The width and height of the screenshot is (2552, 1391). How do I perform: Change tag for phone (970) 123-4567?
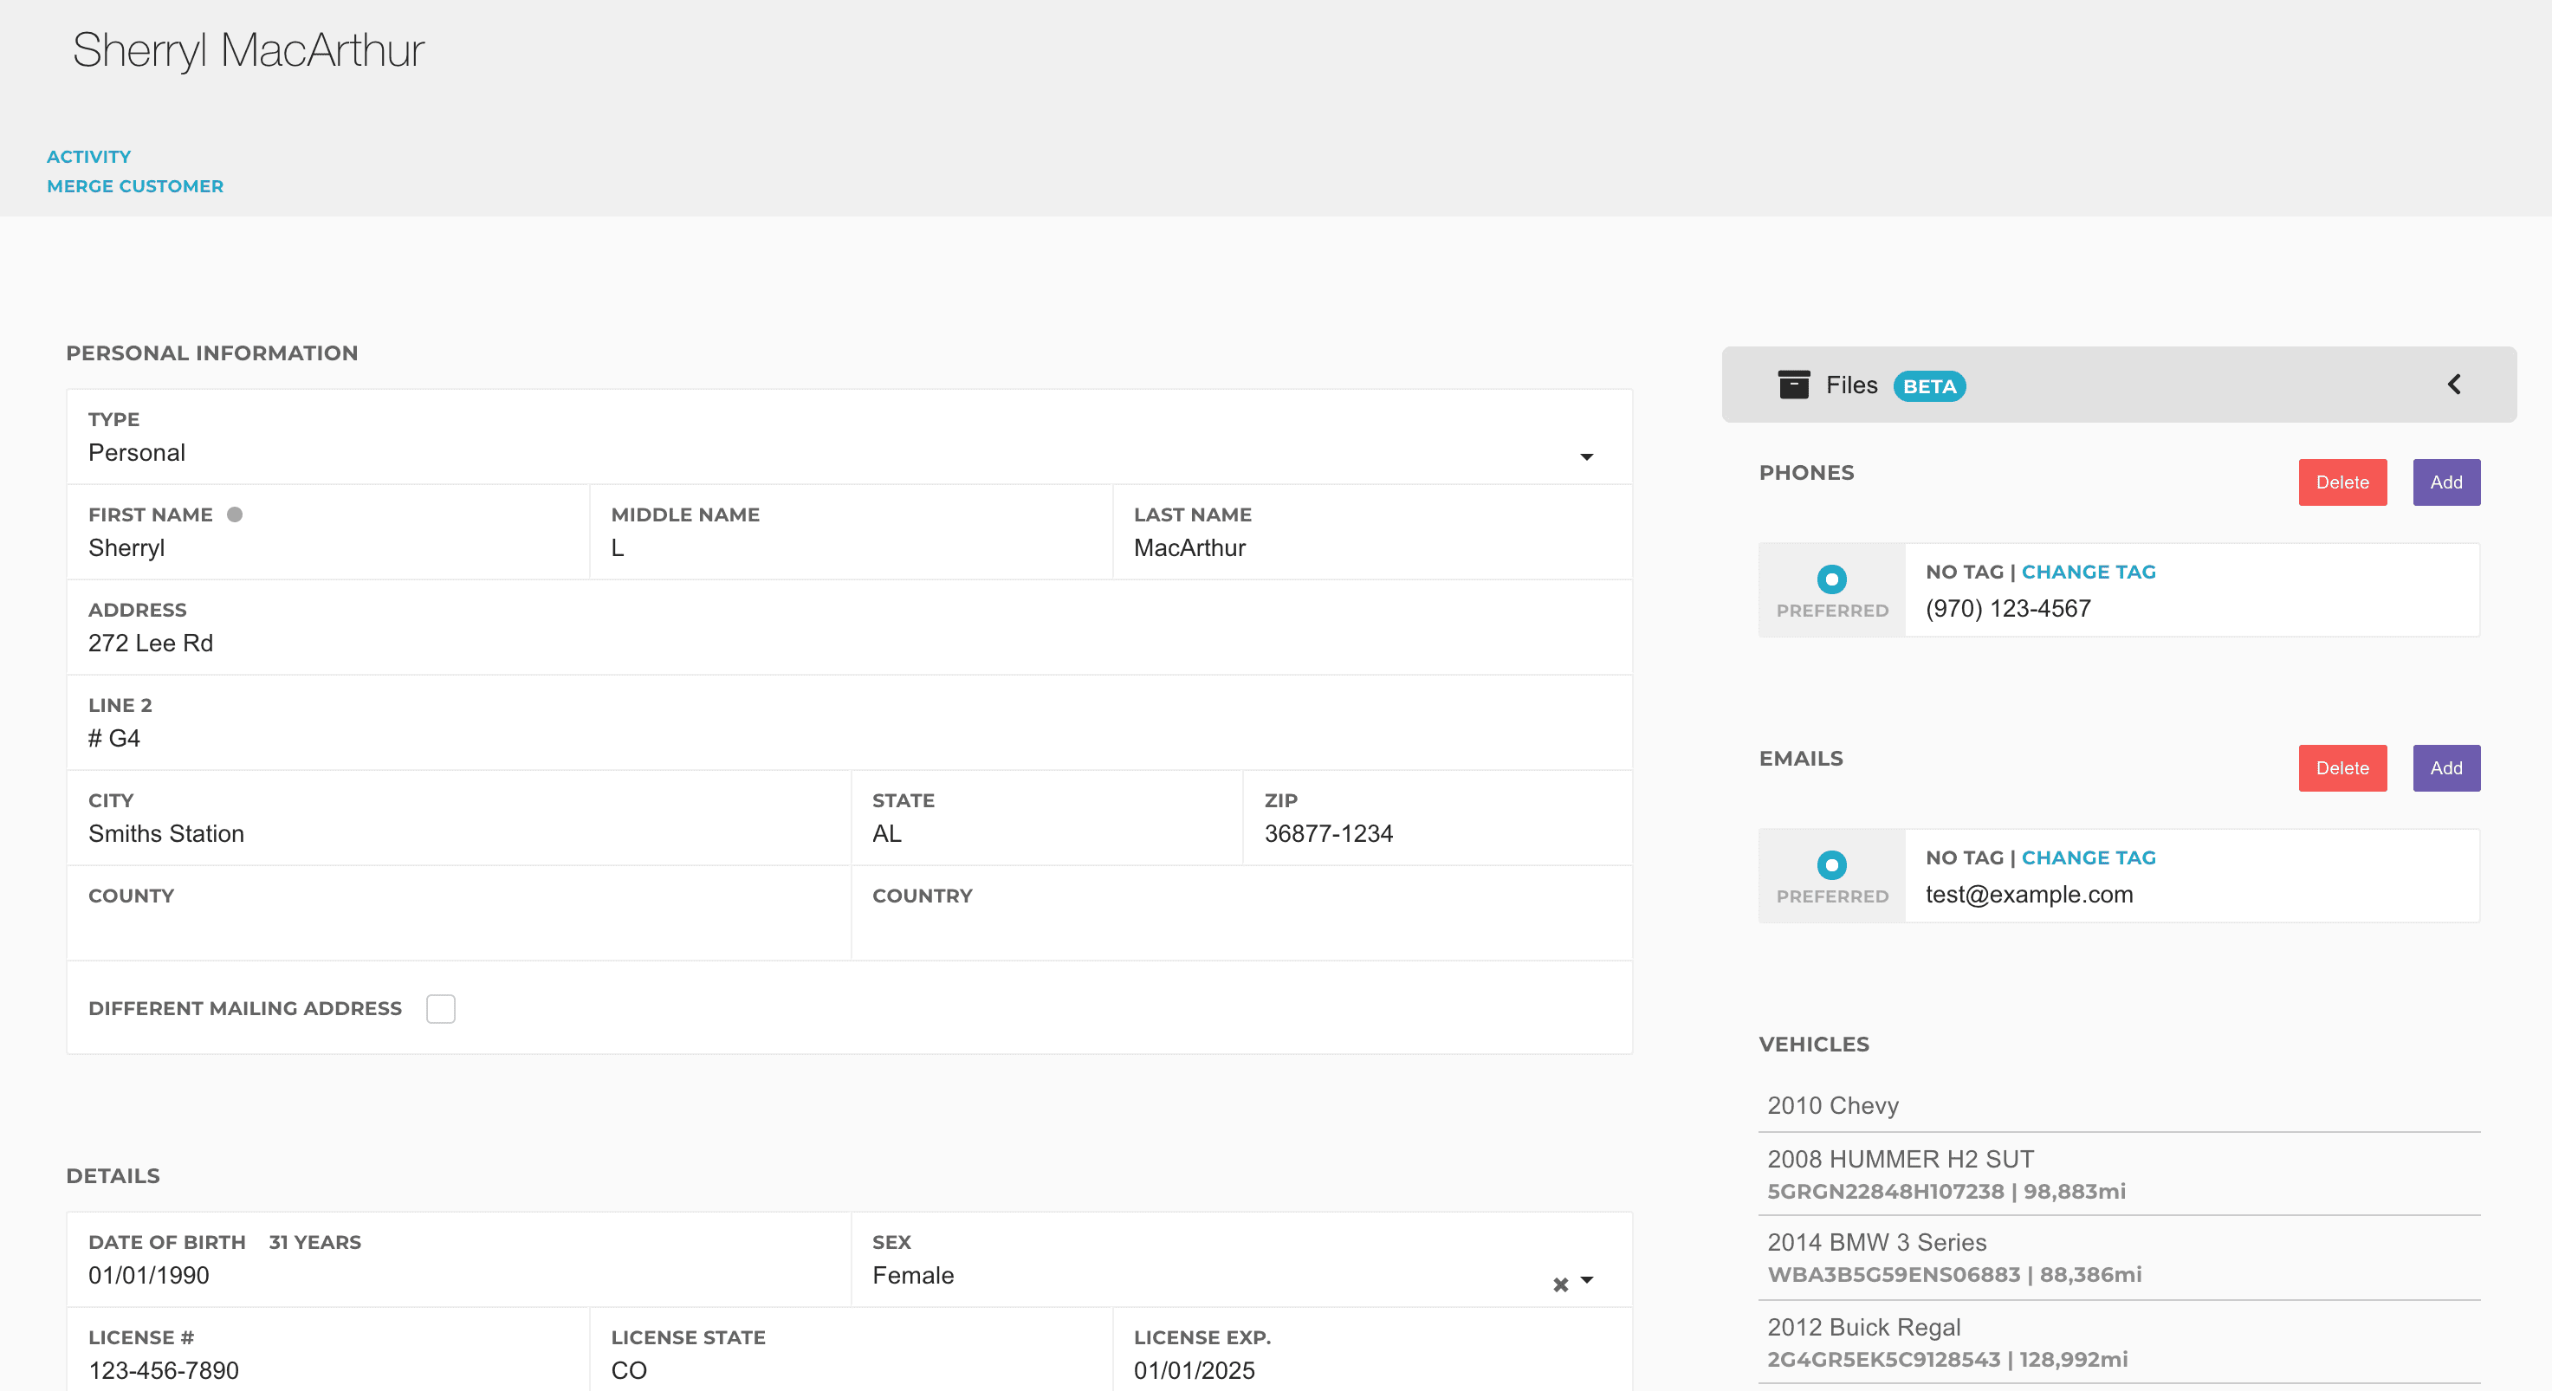click(2089, 572)
